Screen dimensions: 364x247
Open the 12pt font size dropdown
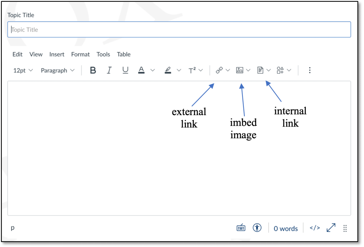[x=23, y=70]
